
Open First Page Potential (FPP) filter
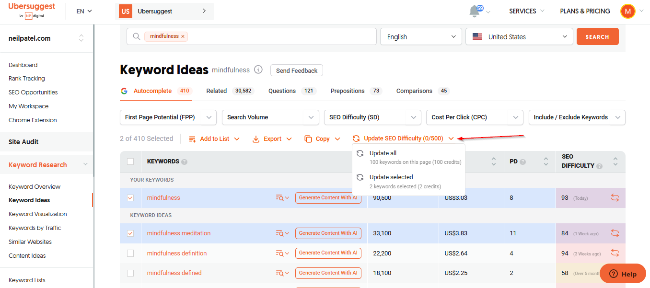pyautogui.click(x=168, y=117)
